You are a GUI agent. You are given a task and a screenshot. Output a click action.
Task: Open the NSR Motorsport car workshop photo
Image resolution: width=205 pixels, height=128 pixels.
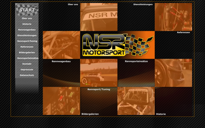point(136,101)
